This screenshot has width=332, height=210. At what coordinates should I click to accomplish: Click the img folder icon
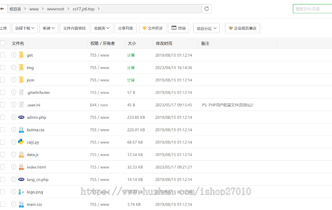point(21,67)
